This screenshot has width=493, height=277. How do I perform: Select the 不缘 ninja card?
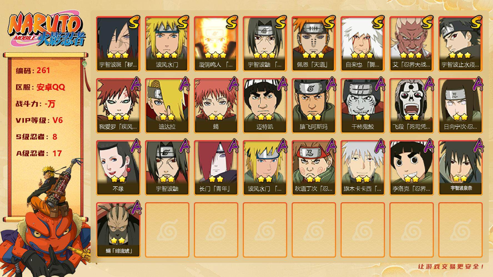[x=118, y=168]
